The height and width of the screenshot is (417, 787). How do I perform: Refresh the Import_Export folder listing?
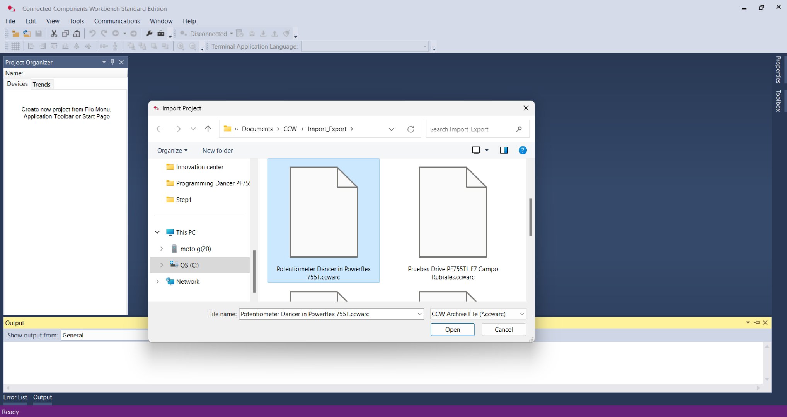411,129
